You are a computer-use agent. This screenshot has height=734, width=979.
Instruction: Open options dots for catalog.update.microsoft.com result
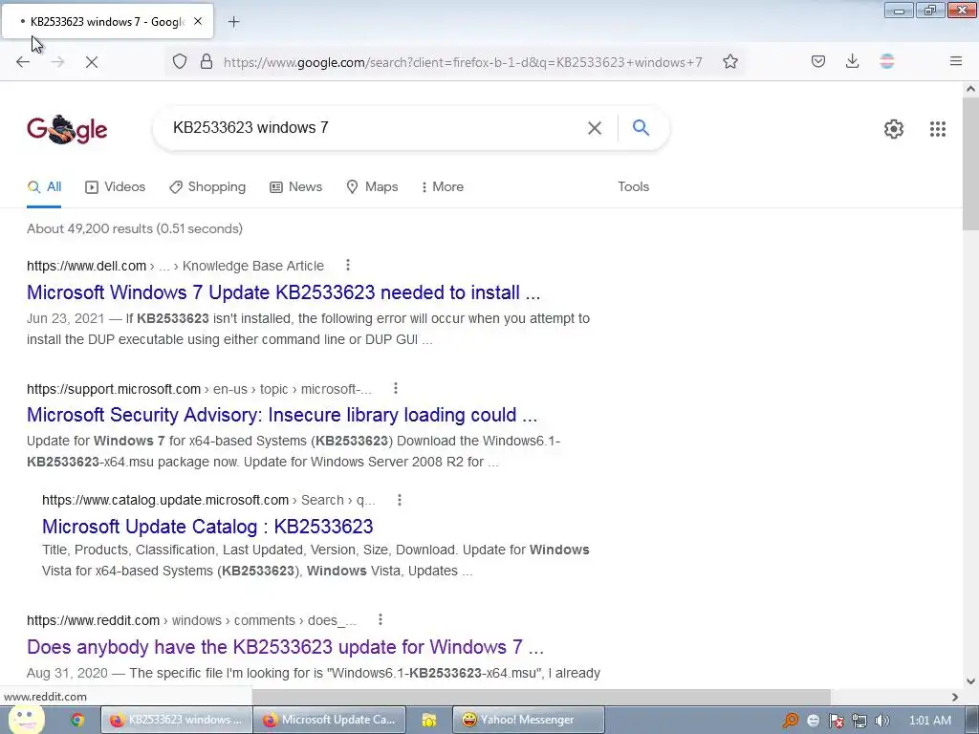[400, 500]
